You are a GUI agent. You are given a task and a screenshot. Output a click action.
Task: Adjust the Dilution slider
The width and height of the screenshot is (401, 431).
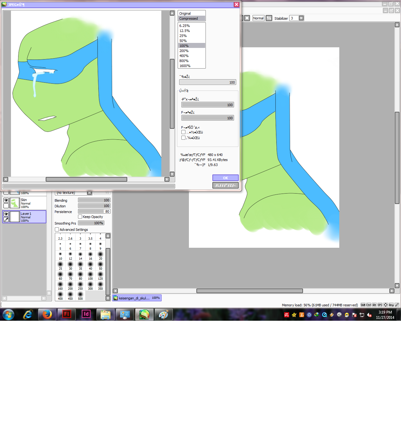(94, 206)
